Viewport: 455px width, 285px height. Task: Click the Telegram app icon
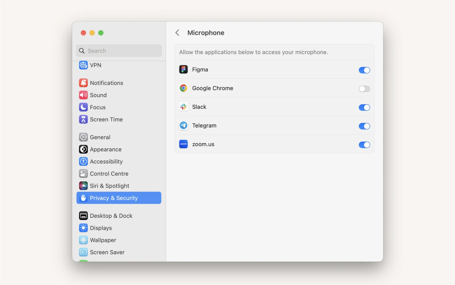183,126
